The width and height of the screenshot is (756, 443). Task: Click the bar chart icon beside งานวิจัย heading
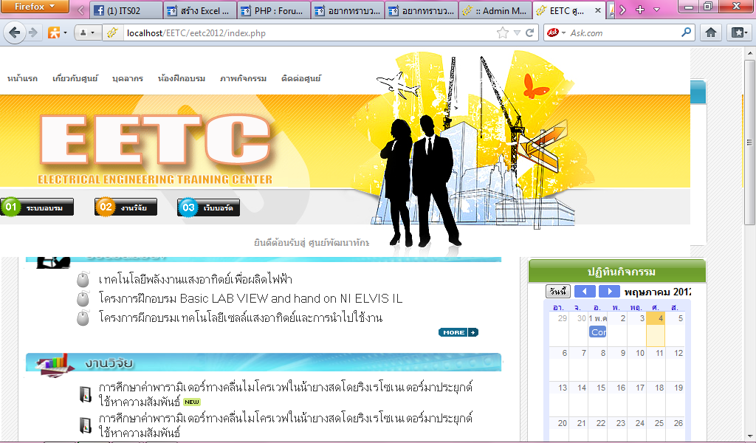click(x=55, y=363)
